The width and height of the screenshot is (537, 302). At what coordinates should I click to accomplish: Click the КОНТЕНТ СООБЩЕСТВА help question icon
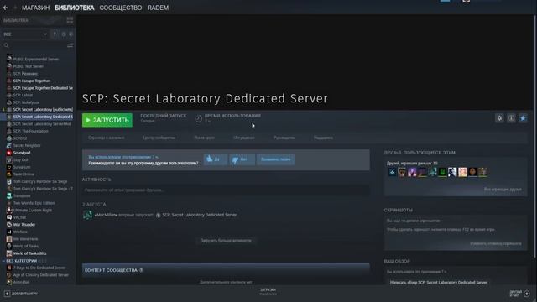(141, 270)
